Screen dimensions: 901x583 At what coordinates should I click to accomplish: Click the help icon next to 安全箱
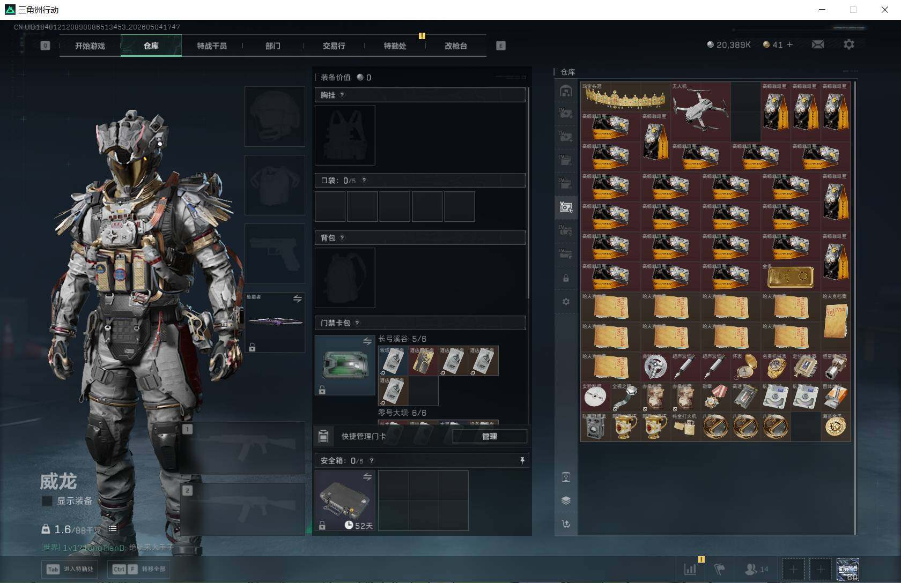point(371,460)
